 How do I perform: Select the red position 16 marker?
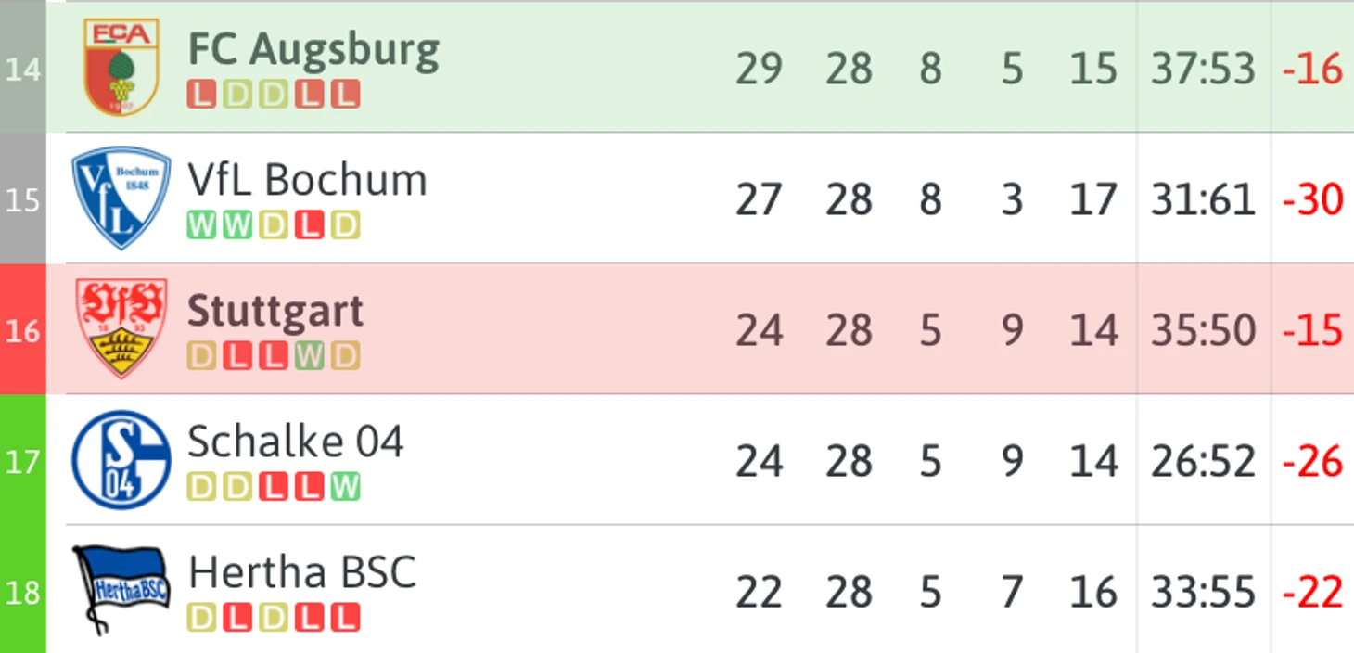click(x=22, y=329)
